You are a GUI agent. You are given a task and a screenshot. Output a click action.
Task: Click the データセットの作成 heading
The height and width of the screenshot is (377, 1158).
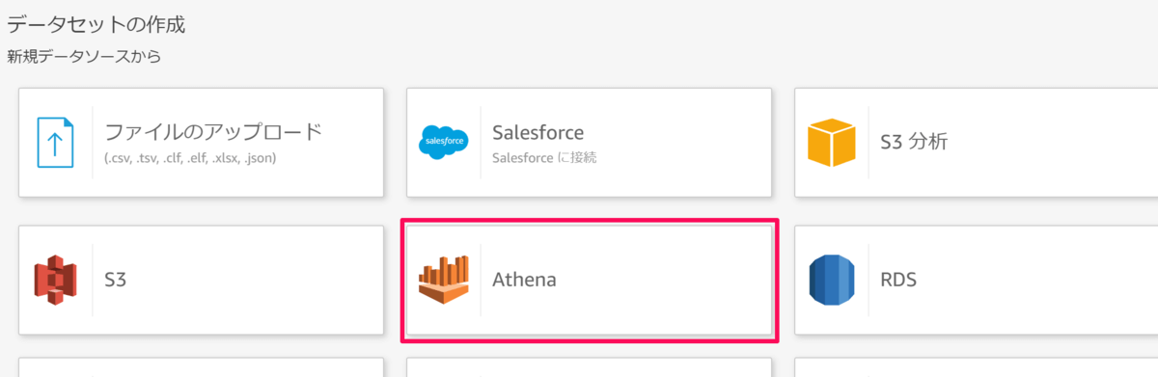coord(96,23)
